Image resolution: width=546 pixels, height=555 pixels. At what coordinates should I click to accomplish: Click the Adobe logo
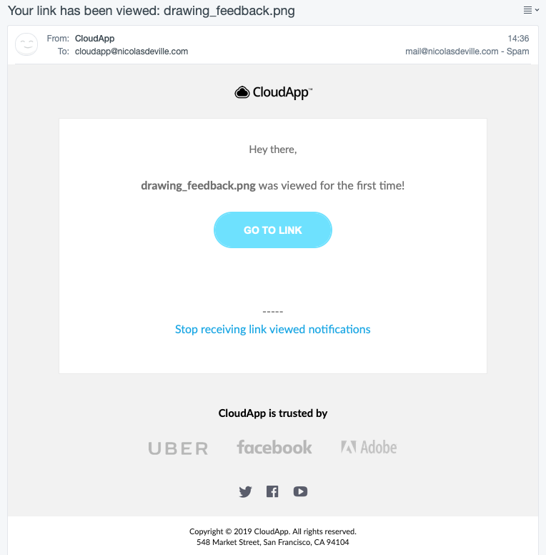point(369,448)
